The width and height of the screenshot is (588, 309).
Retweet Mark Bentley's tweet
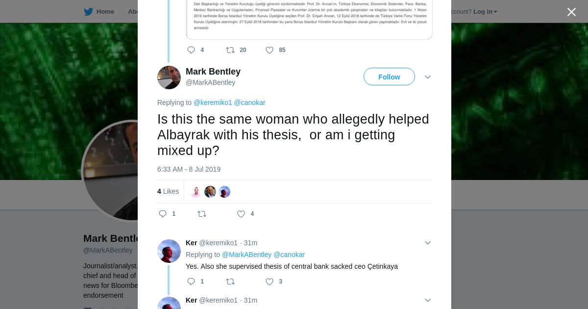tap(202, 214)
